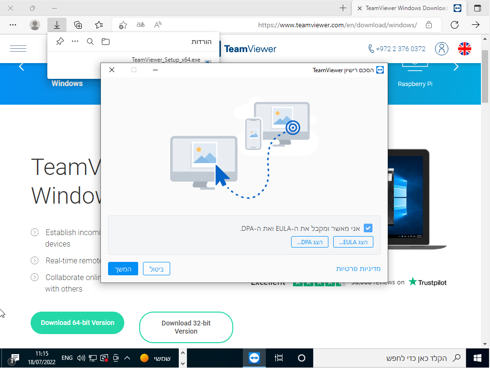
Task: Open network icon in system tray
Action: 92,358
